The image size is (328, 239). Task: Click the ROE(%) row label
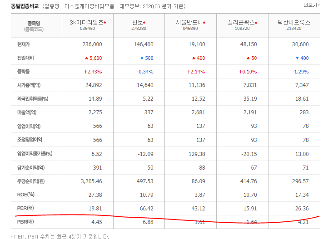(26, 195)
